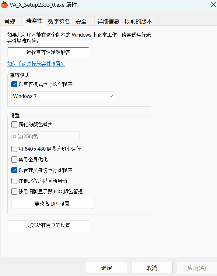This screenshot has width=217, height=276.
Task: Open the 以前的版本 tab
Action: [138, 22]
